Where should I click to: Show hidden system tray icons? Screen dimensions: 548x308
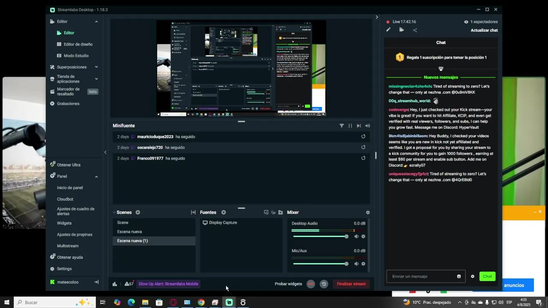[x=460, y=302]
